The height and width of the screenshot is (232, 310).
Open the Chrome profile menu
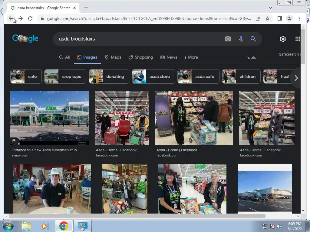[x=289, y=18]
